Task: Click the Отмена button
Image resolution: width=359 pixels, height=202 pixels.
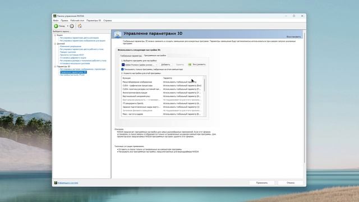Action: coord(291,183)
